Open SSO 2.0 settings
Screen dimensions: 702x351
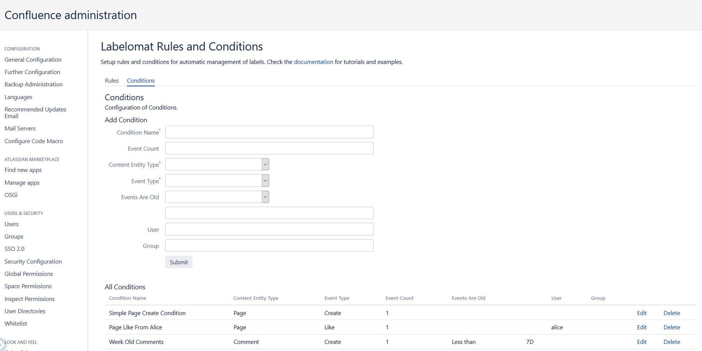click(x=14, y=249)
